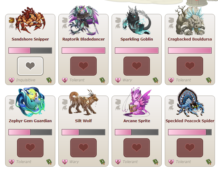Click the treasure chest icon on Sandshore Snipper
The width and height of the screenshot is (218, 170).
pos(12,20)
